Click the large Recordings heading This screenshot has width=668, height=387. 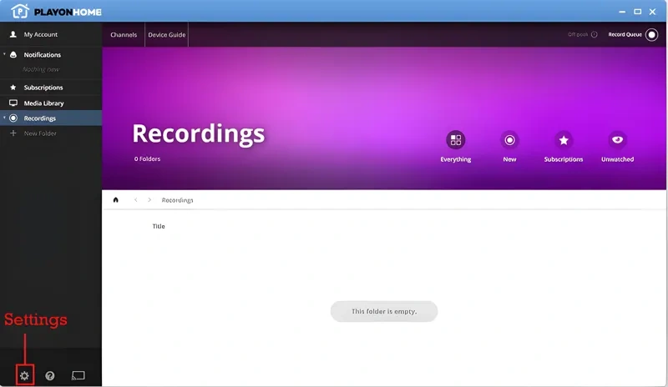point(198,133)
